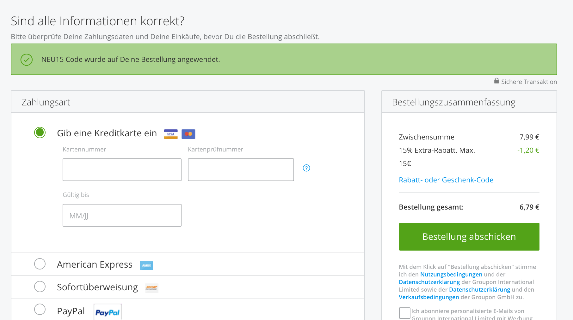
Task: Click the Gültig bis MM/JJ field
Action: click(x=122, y=215)
